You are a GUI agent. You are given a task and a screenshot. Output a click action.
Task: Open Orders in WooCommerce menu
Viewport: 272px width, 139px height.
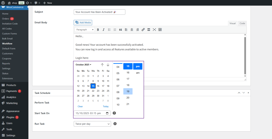tap(8, 19)
